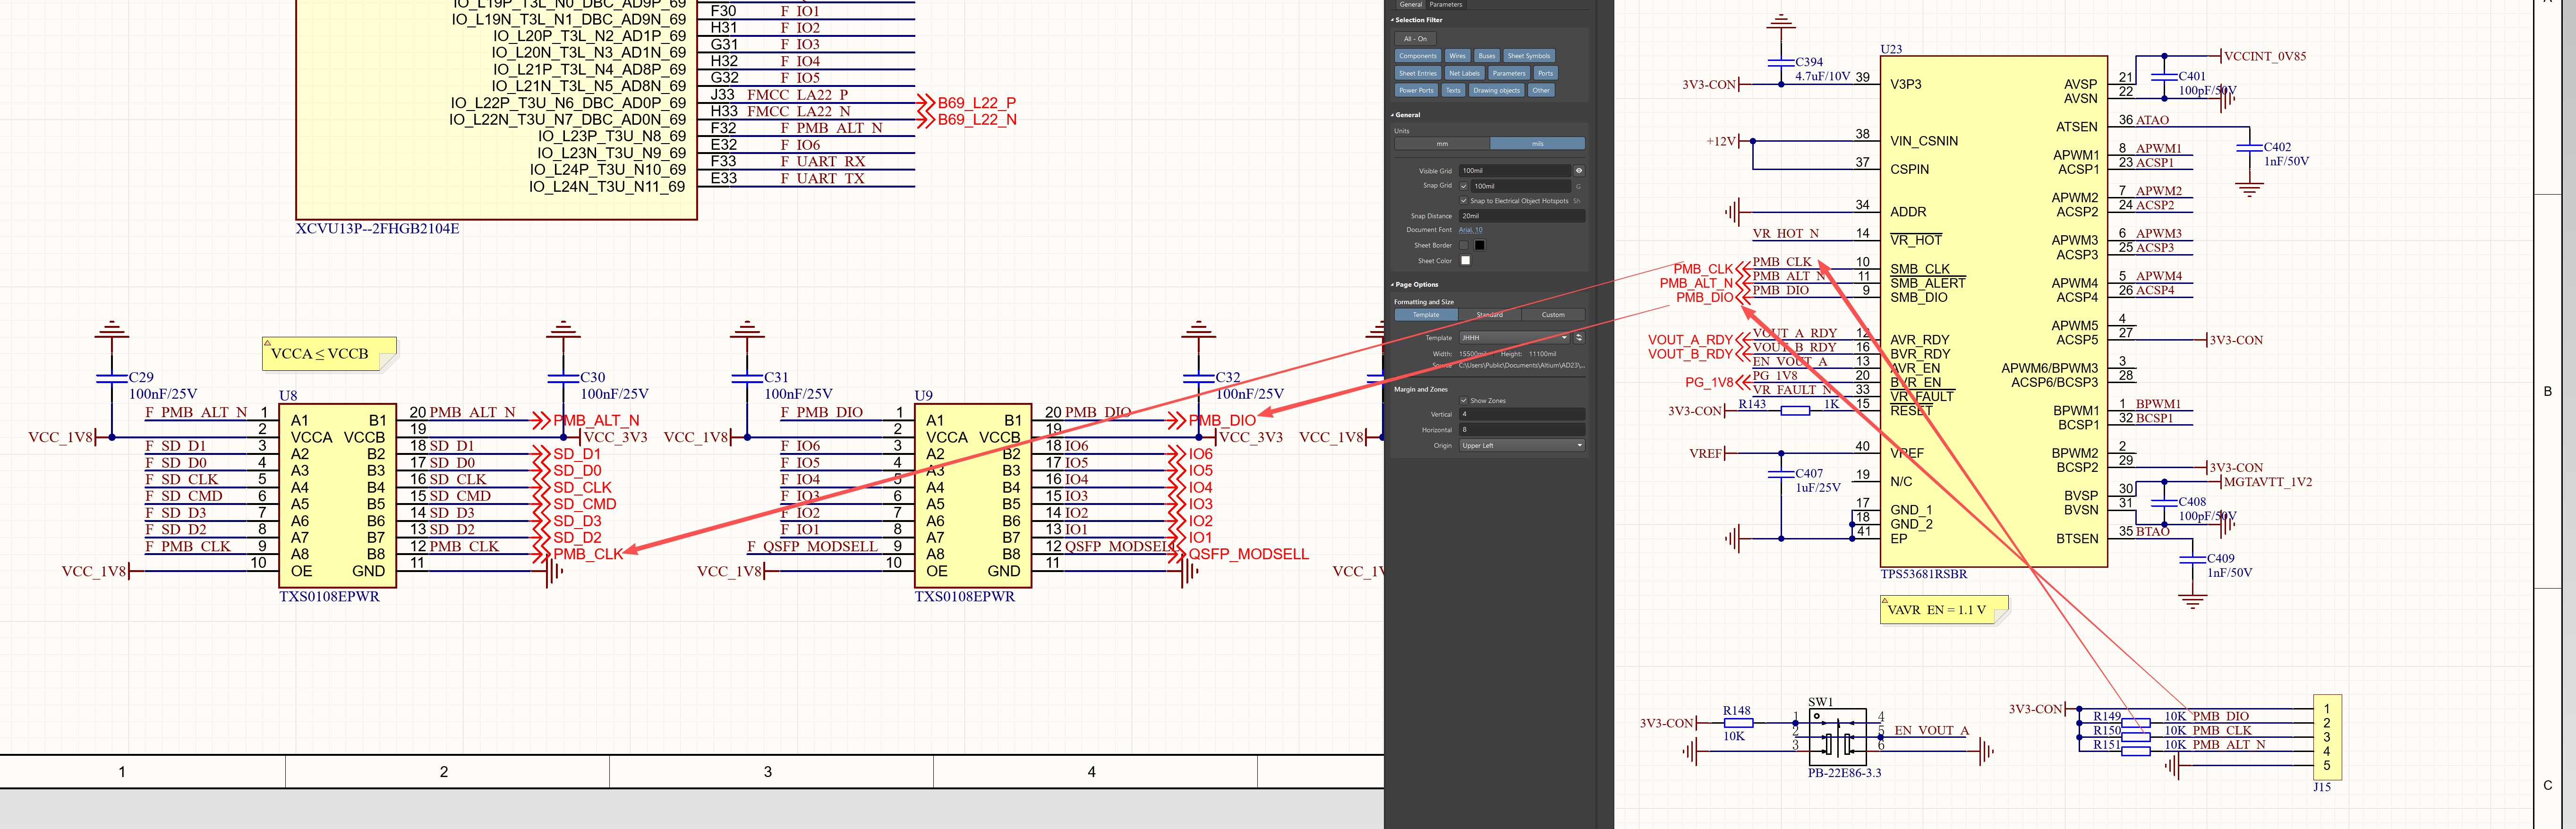Toggle the Sheet Entries selection filter
Viewport: 2576px width, 829px height.
point(1418,73)
